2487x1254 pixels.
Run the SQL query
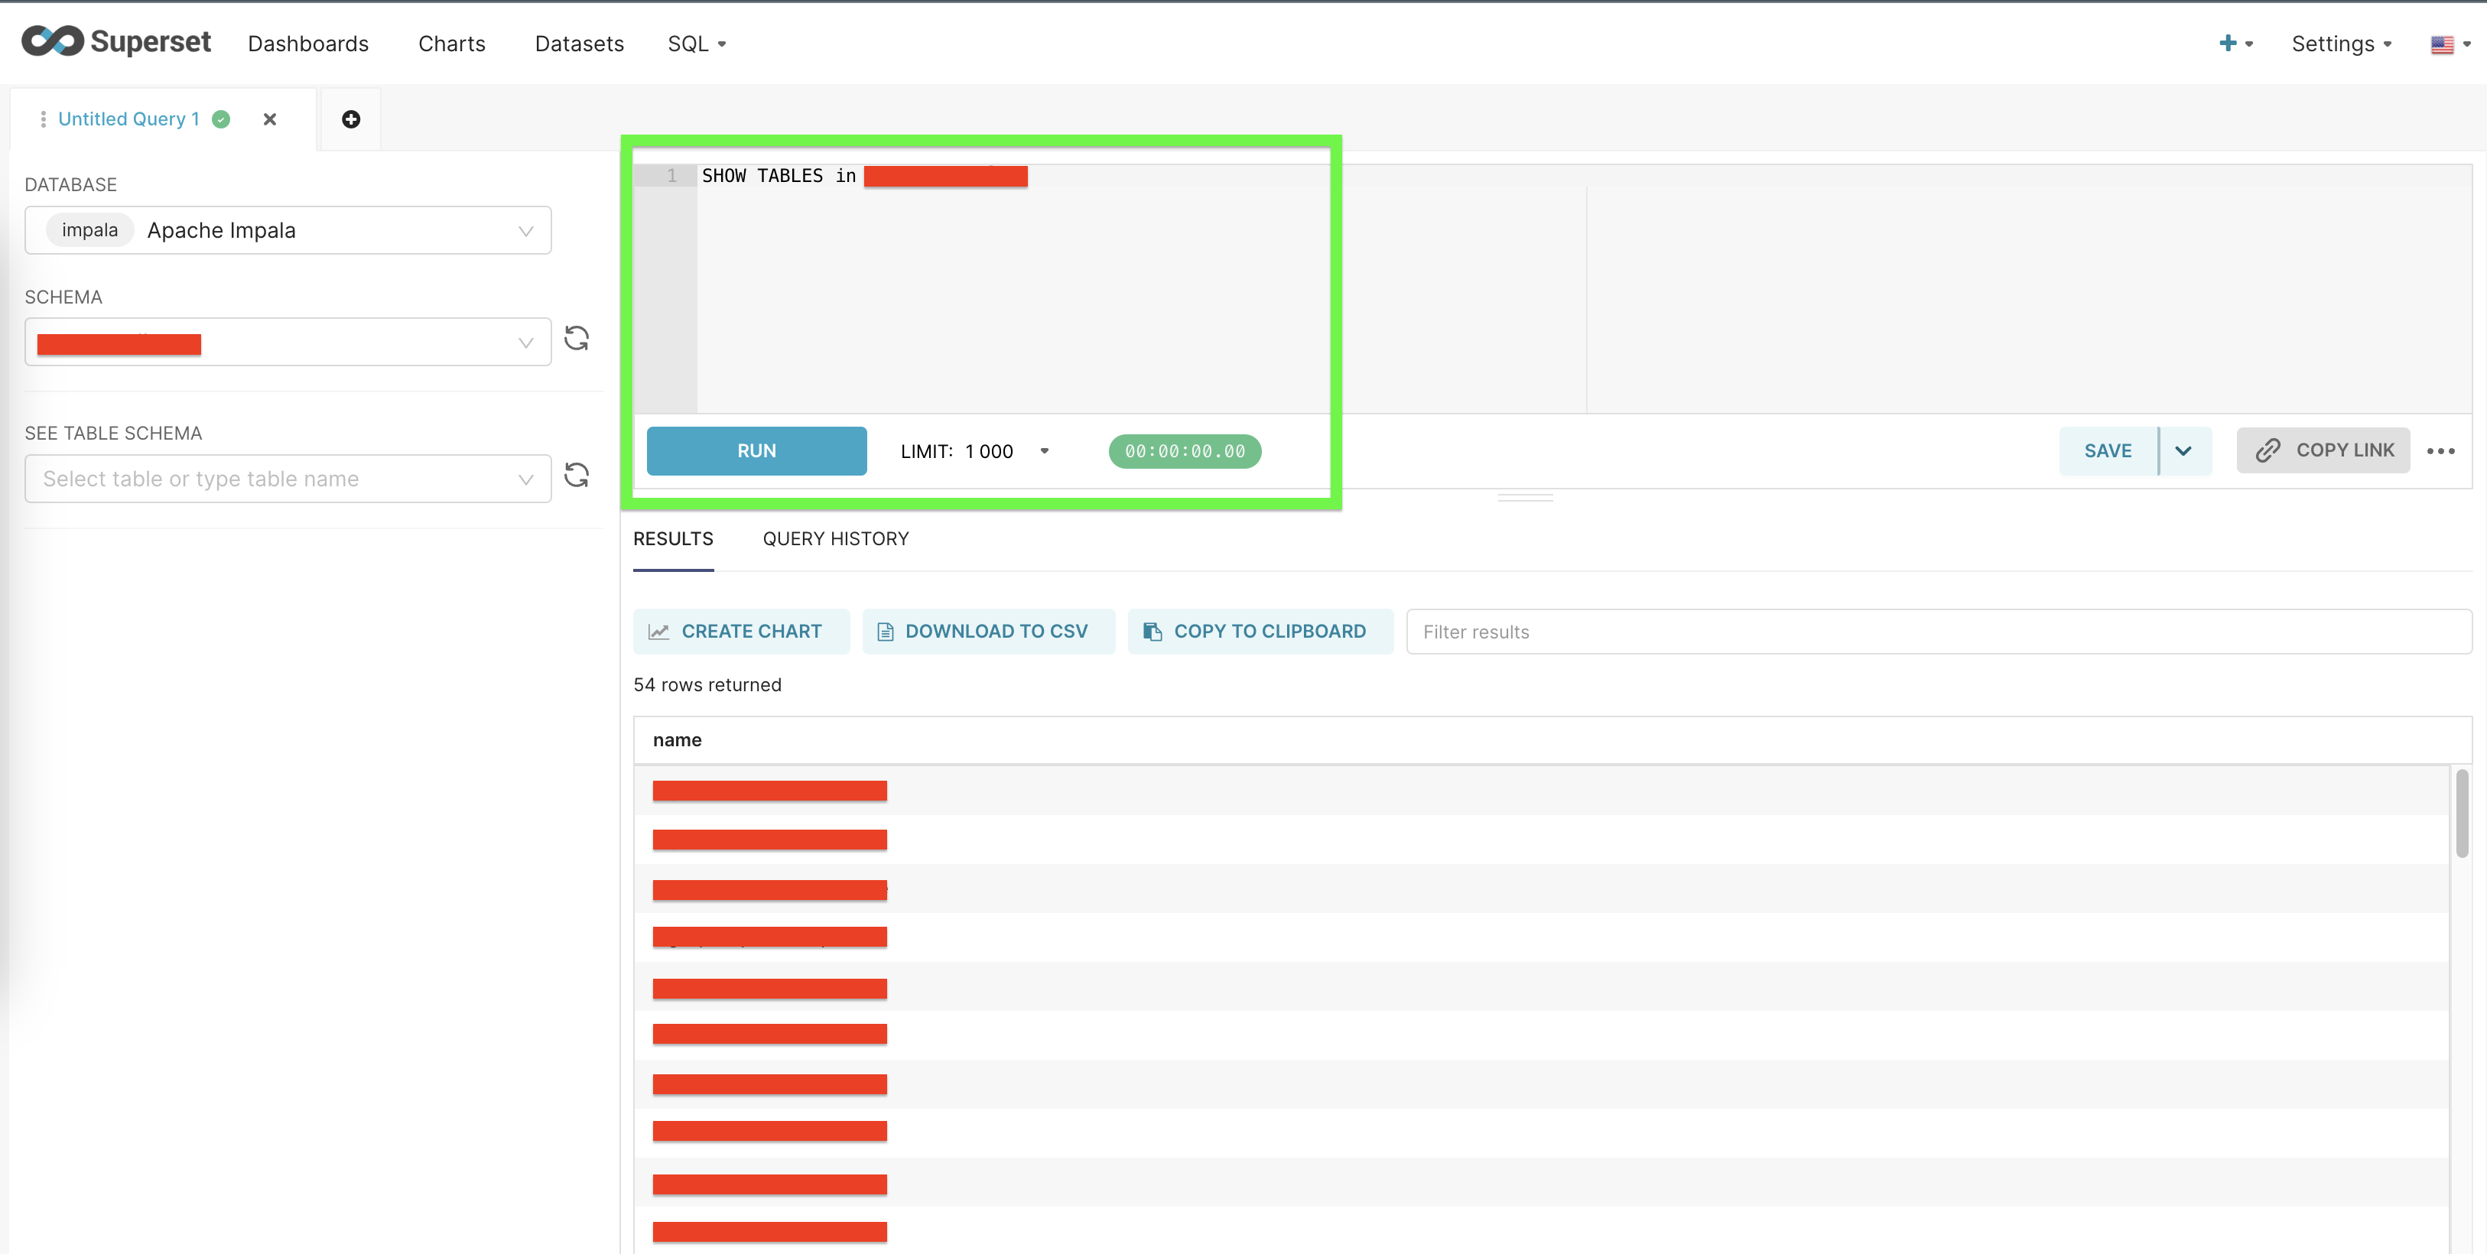756,451
